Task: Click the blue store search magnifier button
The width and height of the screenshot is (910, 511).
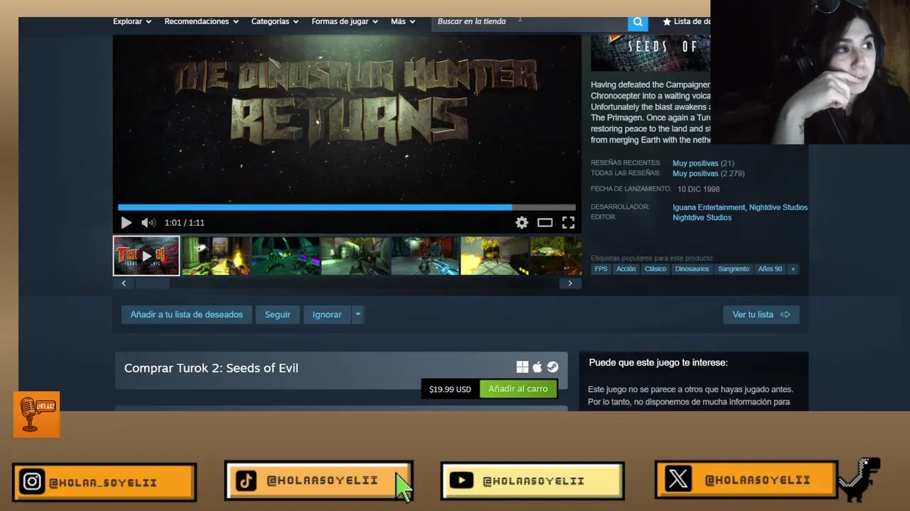Action: pos(638,22)
